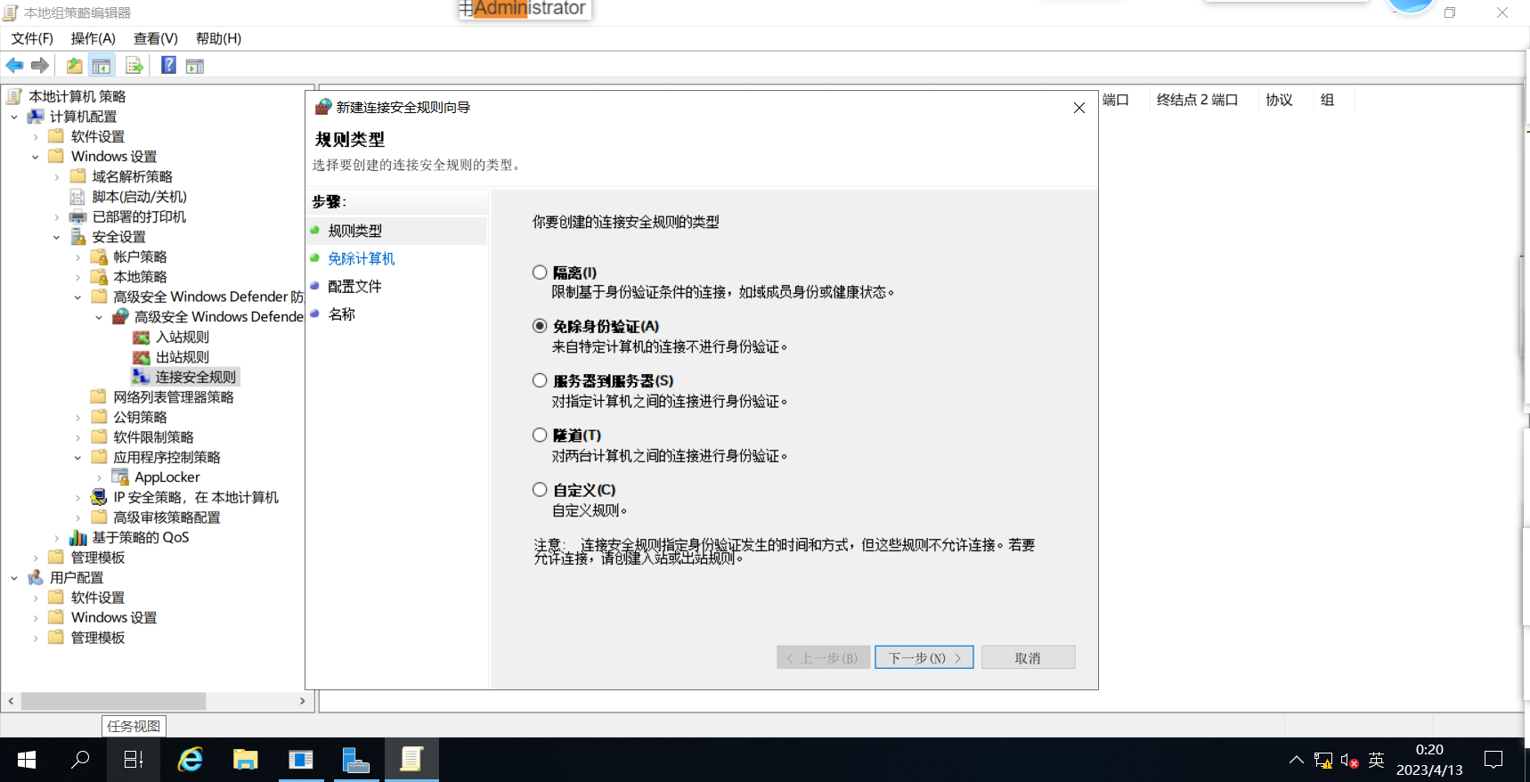Expand the 帐户策略 tree node
The image size is (1530, 782).
[x=78, y=257]
